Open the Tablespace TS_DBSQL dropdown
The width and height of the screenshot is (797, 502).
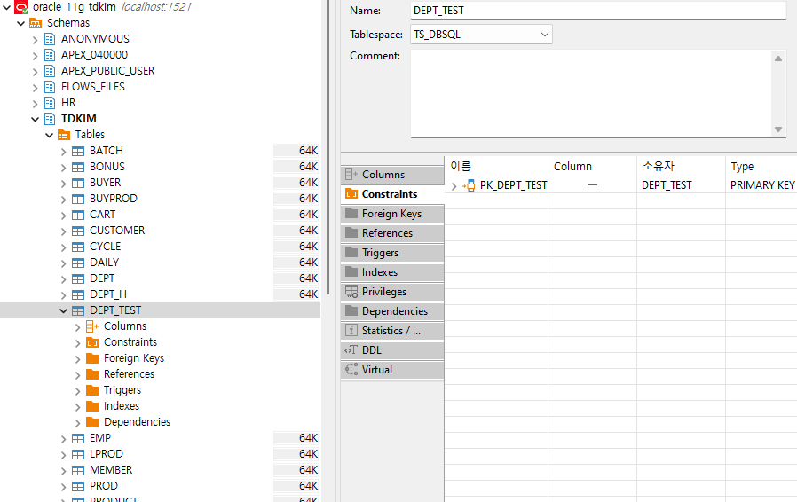pos(544,35)
